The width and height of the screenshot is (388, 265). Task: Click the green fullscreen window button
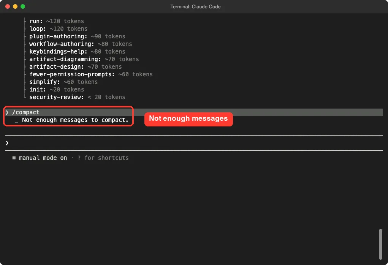click(23, 6)
